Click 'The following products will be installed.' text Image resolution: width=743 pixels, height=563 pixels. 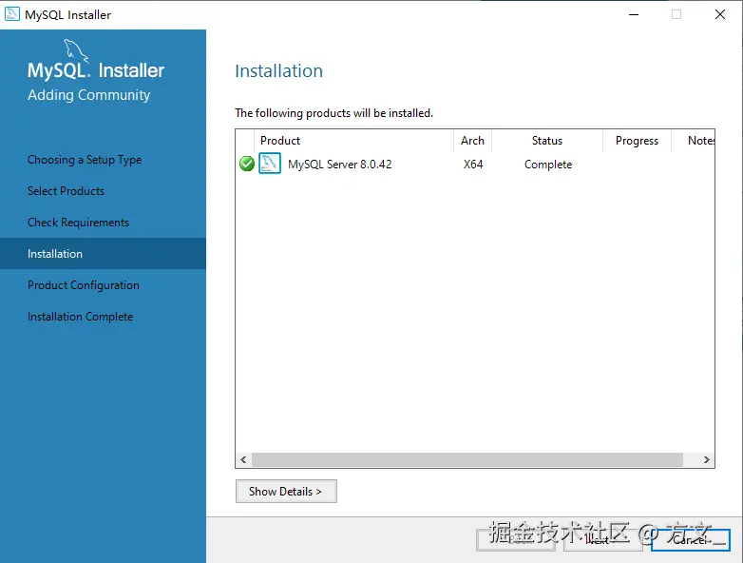pyautogui.click(x=334, y=113)
